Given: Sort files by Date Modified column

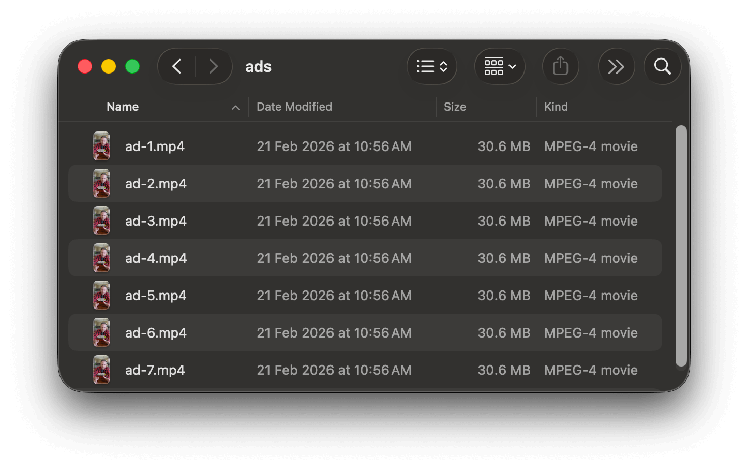Looking at the screenshot, I should coord(294,107).
